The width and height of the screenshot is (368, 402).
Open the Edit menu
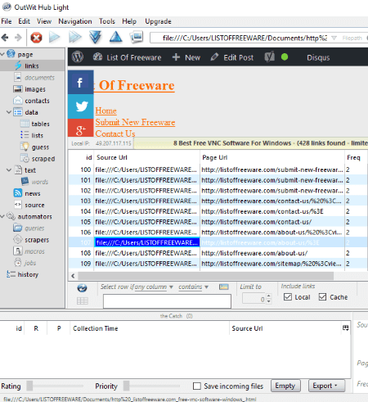[24, 21]
